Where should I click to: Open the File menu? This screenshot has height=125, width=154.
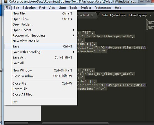point(8,8)
